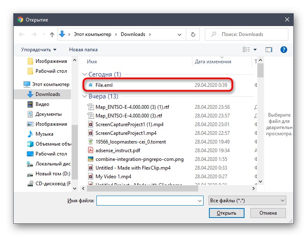Select 'Downloads' in navigation tree
Viewport: 307px width, 237px height.
tap(43, 94)
